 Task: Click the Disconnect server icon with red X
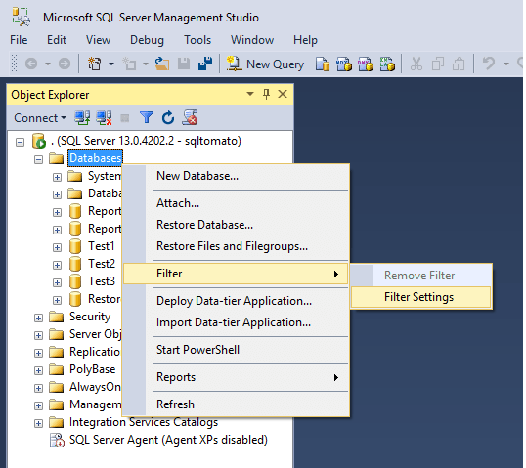coord(104,117)
